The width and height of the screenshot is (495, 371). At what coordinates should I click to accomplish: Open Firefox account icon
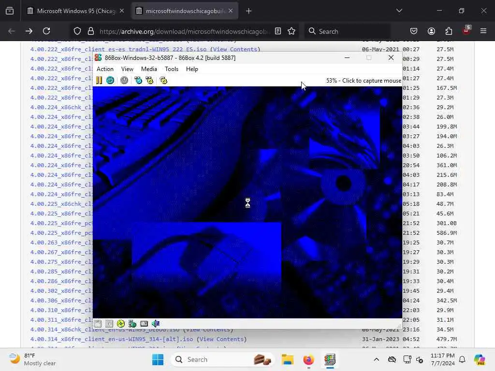pyautogui.click(x=431, y=31)
